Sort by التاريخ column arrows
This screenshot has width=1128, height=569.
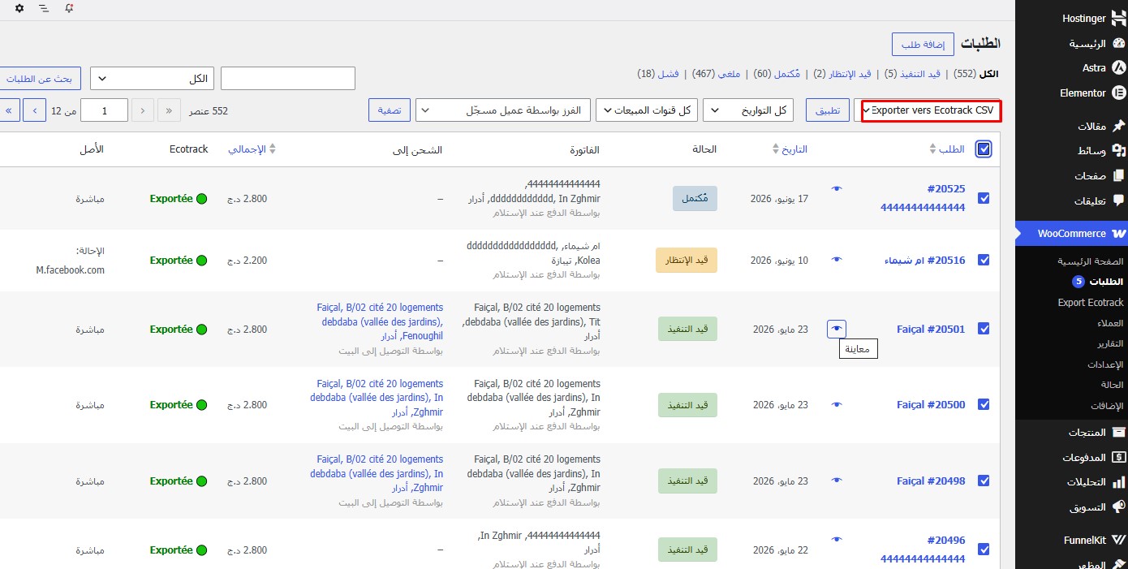tap(776, 149)
